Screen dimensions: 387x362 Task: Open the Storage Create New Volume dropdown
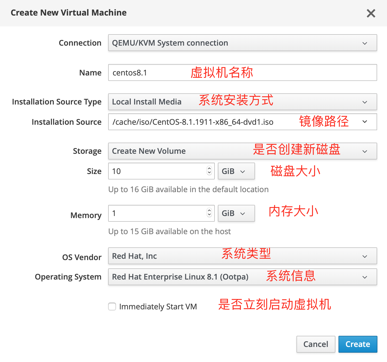click(x=242, y=151)
